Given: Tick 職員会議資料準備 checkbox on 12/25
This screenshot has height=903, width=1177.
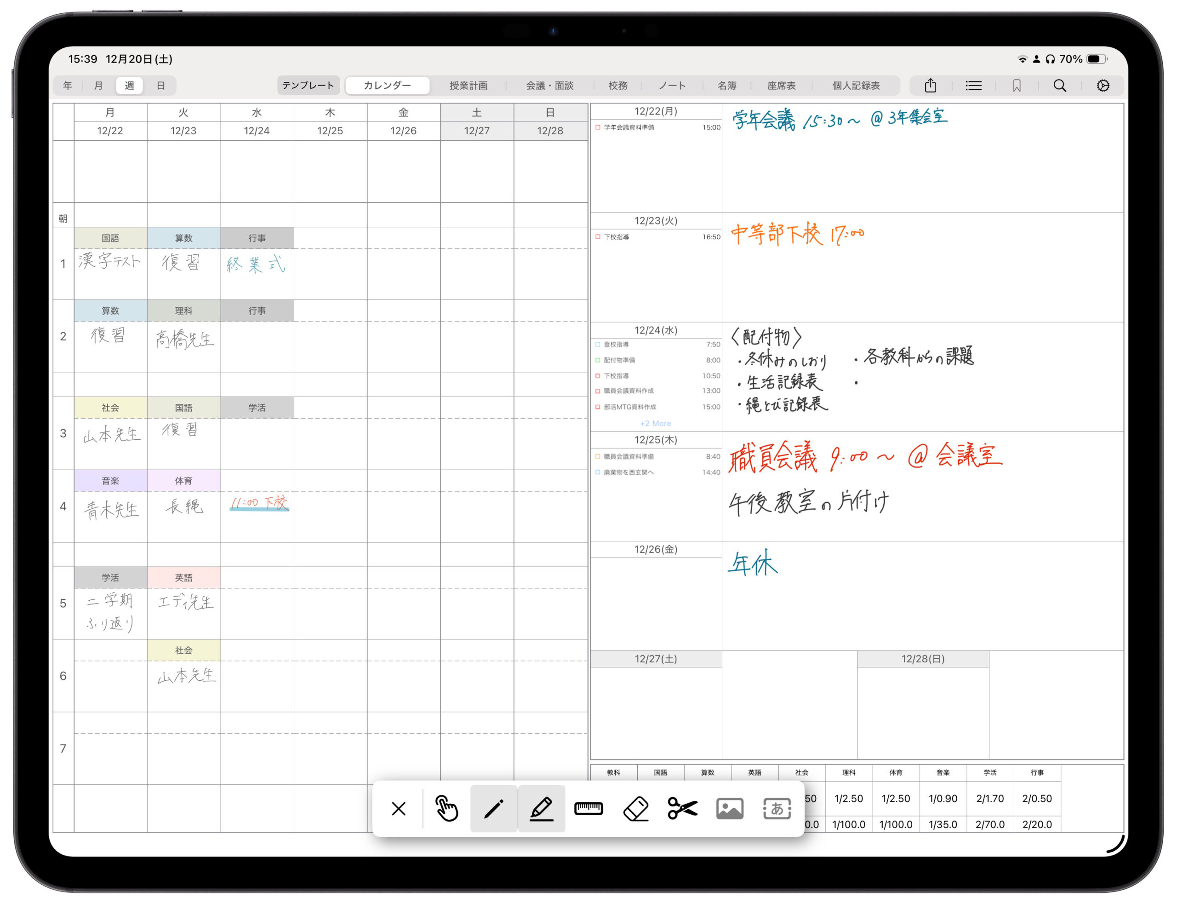Looking at the screenshot, I should (597, 457).
